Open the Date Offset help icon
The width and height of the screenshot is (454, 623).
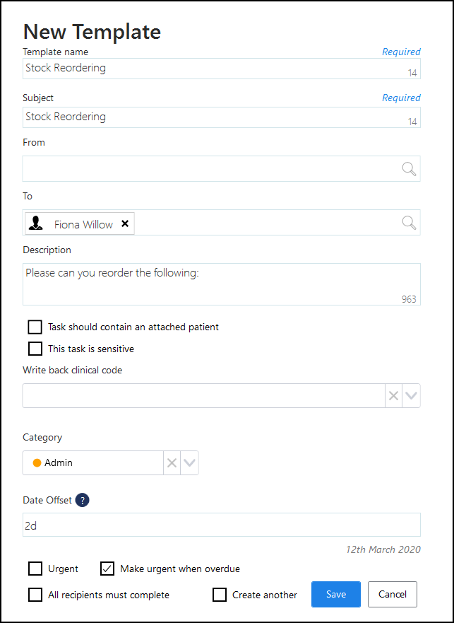83,500
